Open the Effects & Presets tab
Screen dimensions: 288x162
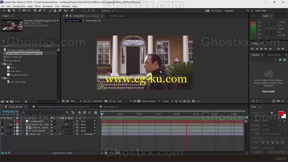click(x=274, y=55)
